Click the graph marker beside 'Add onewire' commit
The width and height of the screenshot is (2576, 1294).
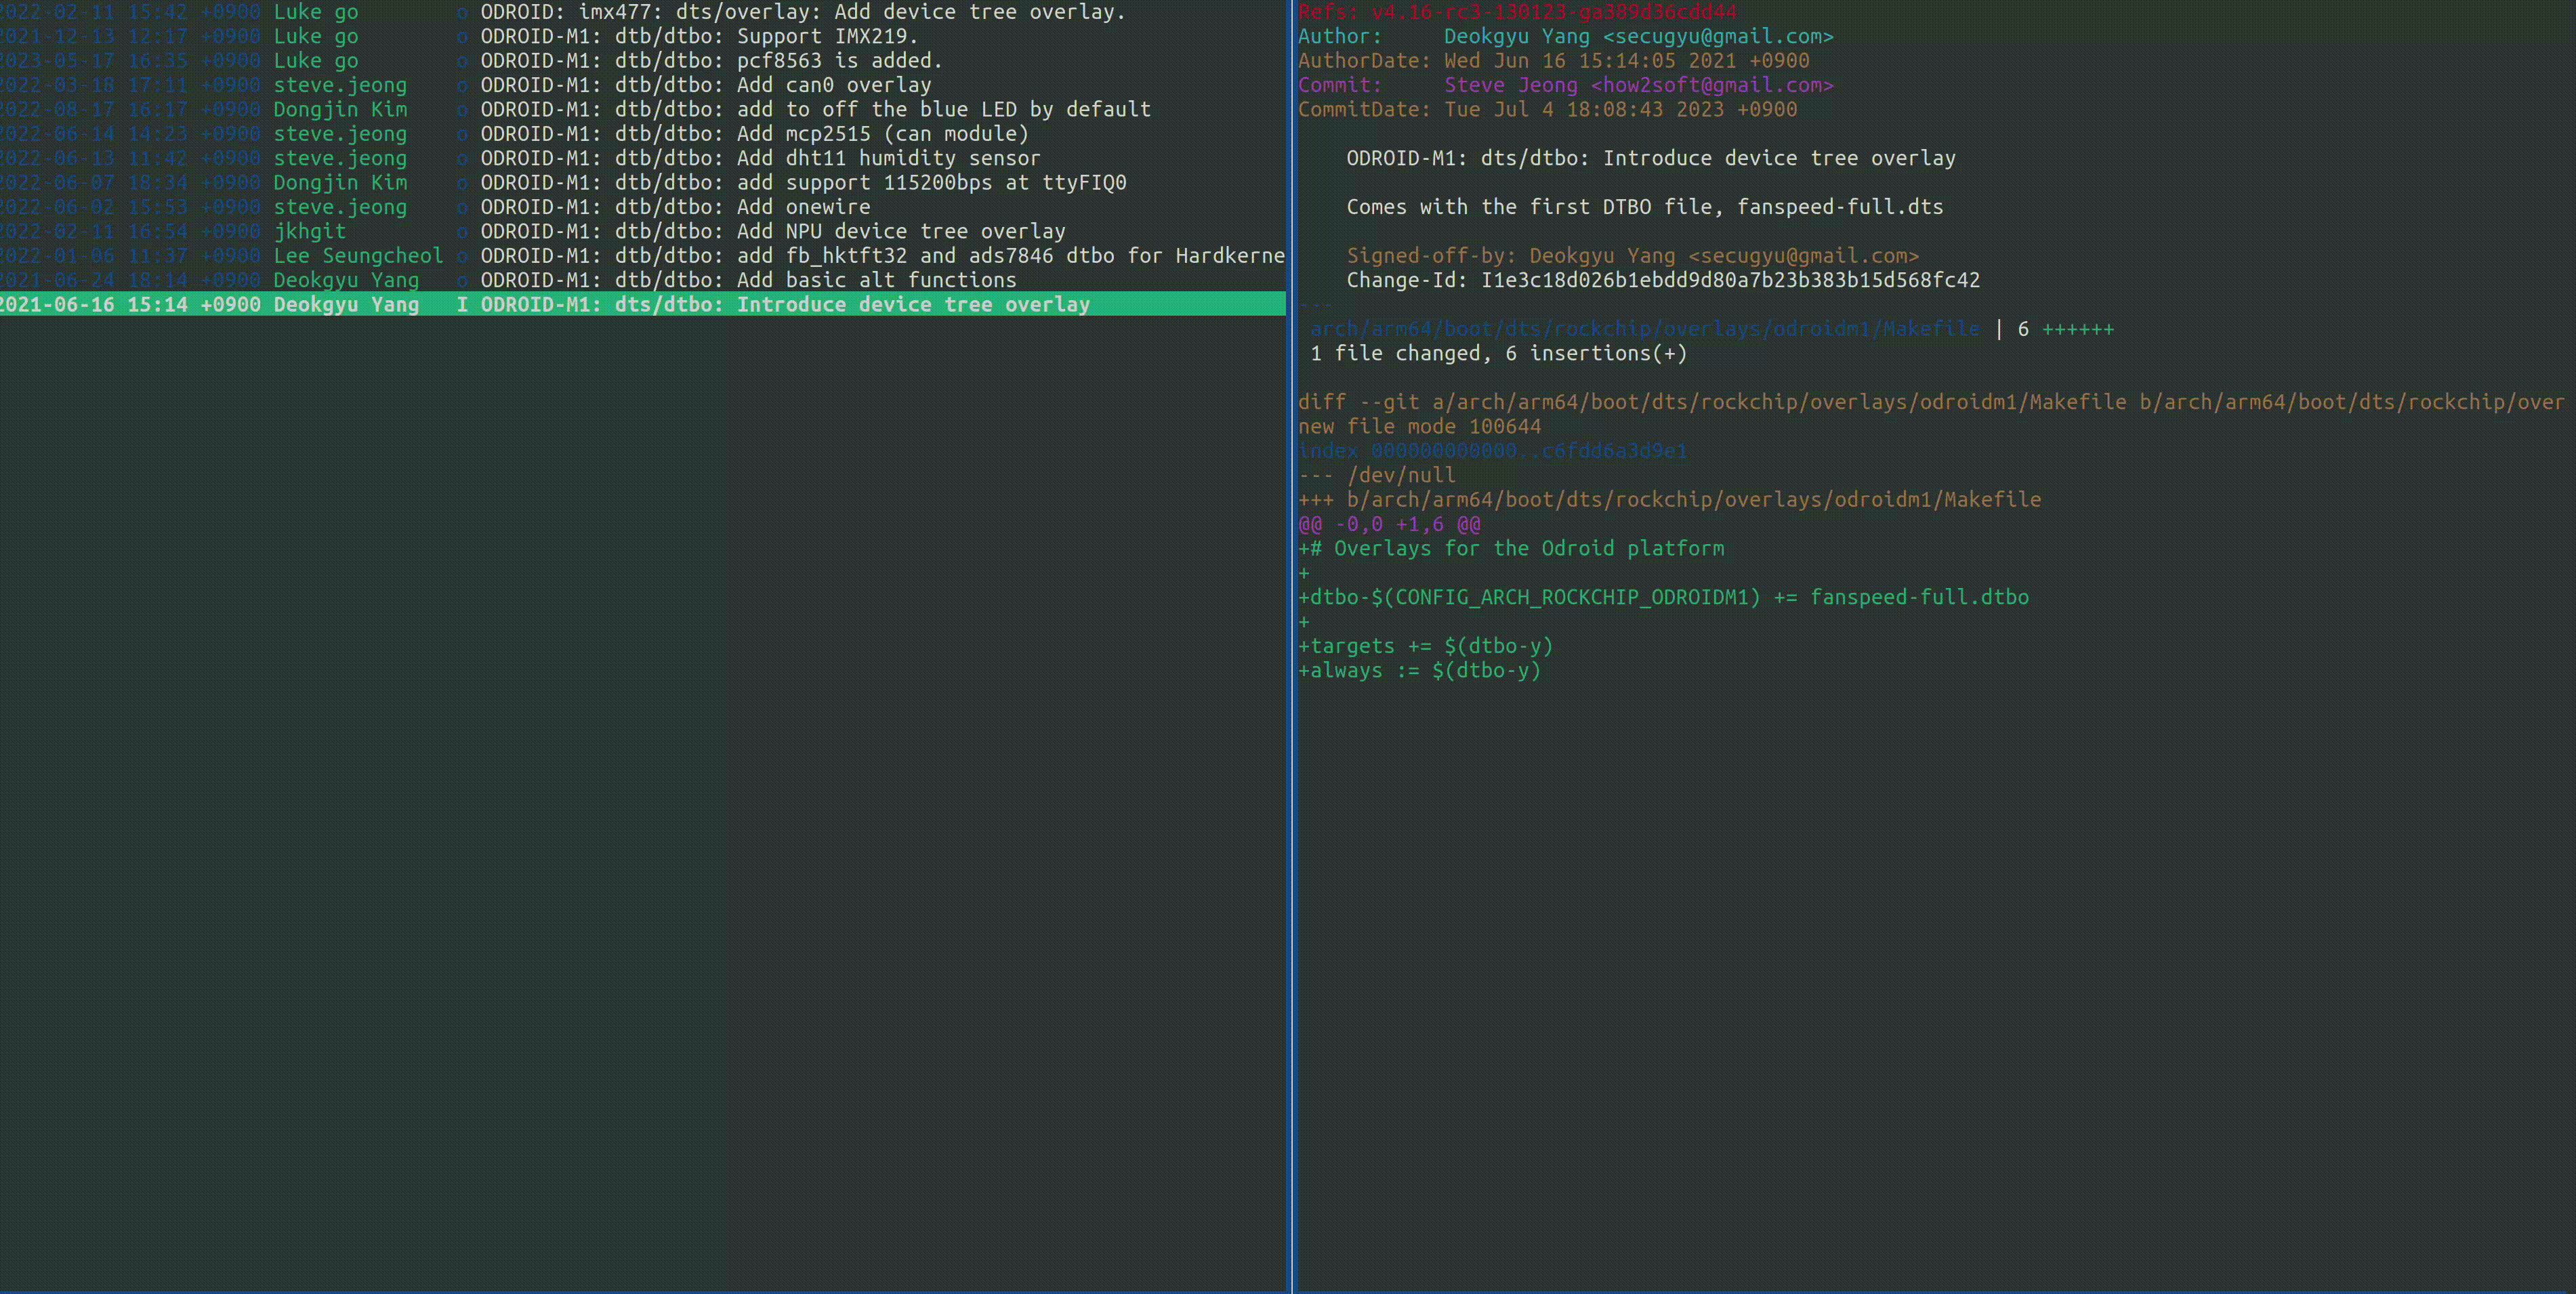[x=462, y=207]
